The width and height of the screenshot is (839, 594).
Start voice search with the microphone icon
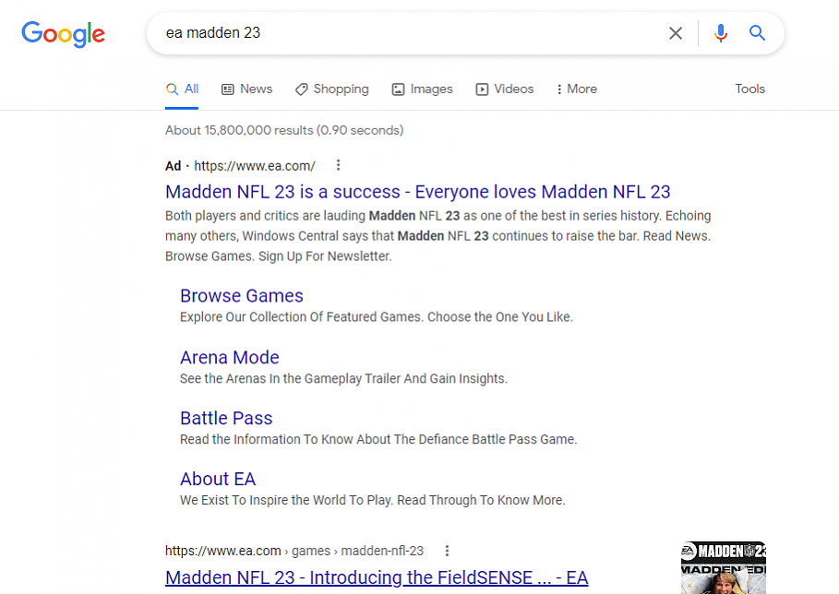[x=721, y=33]
